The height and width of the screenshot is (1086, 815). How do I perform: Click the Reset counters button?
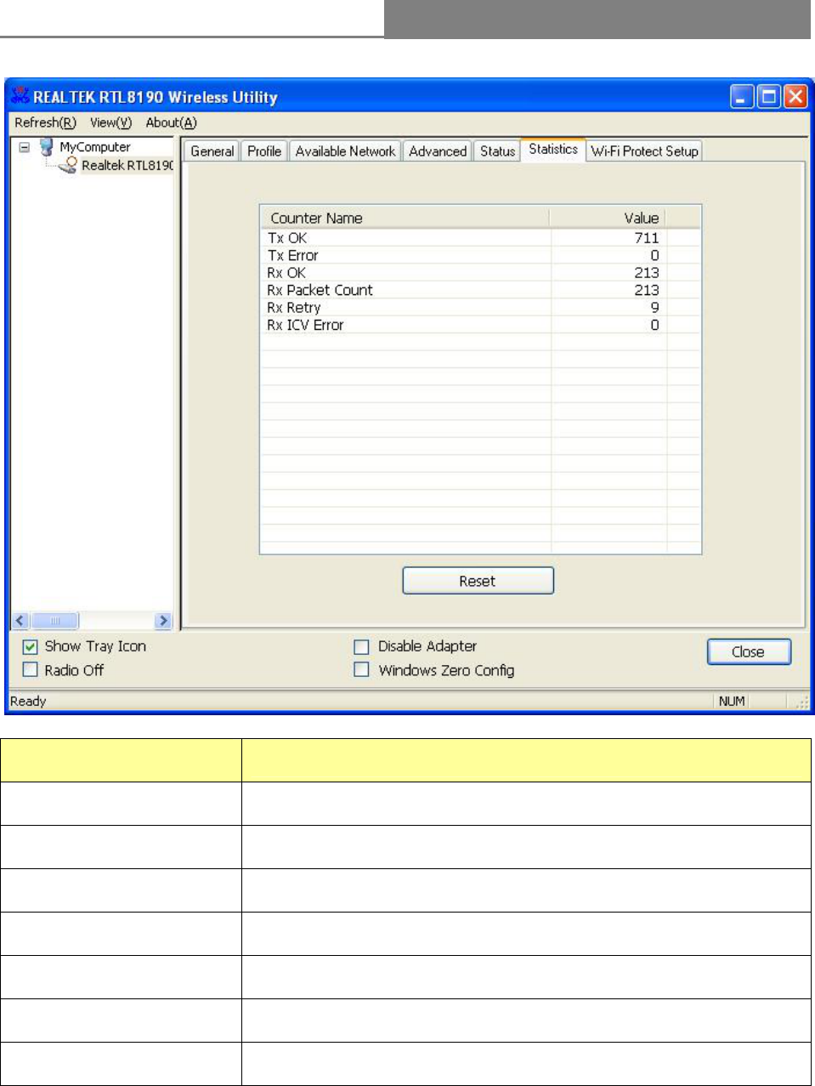pyautogui.click(x=478, y=581)
